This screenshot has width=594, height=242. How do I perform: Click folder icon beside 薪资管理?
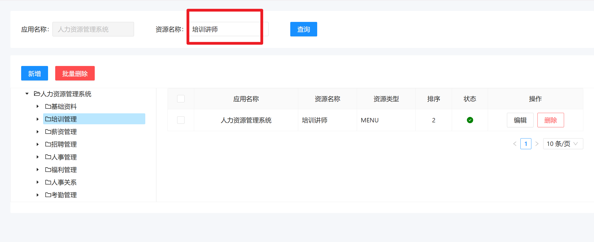48,132
